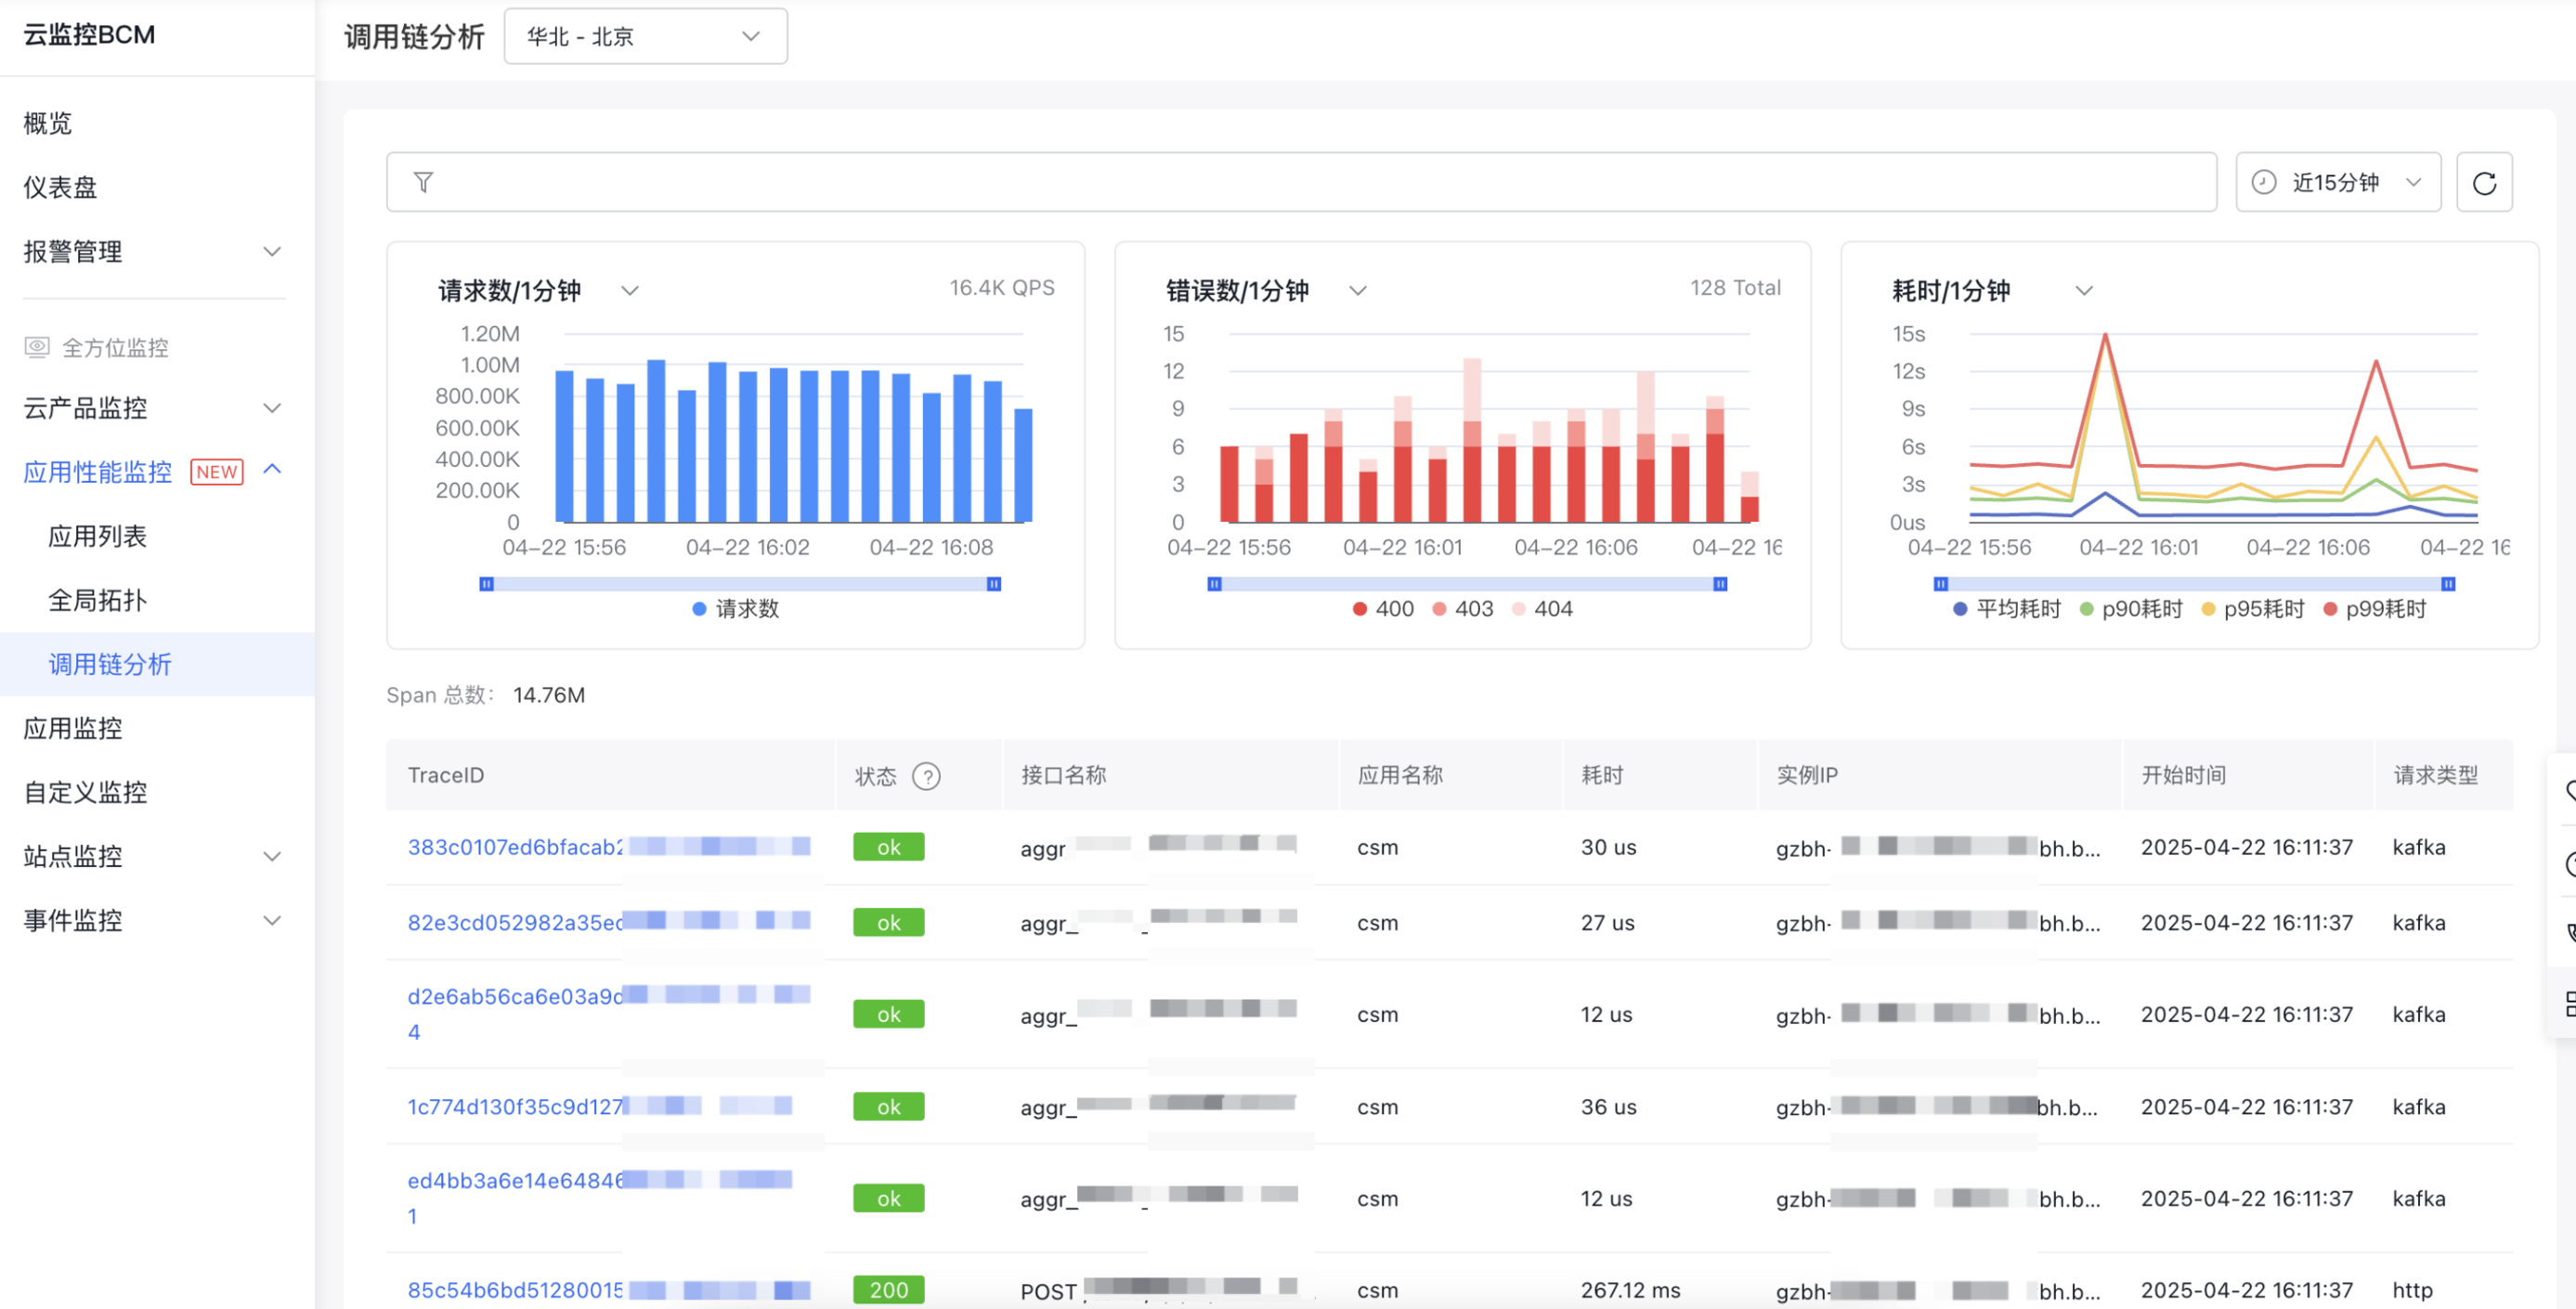Click the 128 Total label
Image resolution: width=2576 pixels, height=1309 pixels.
[1735, 288]
